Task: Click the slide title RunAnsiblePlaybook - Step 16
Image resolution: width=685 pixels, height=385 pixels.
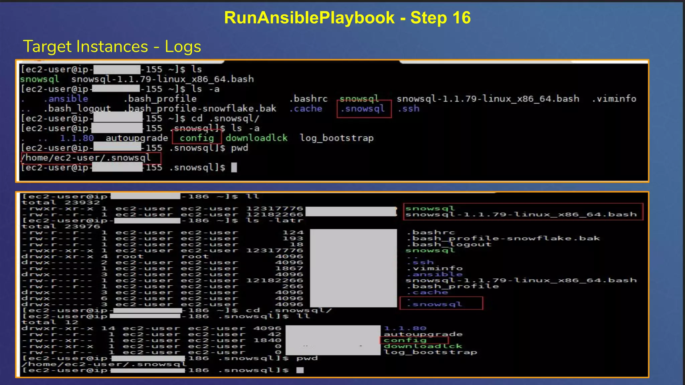Action: point(347,18)
